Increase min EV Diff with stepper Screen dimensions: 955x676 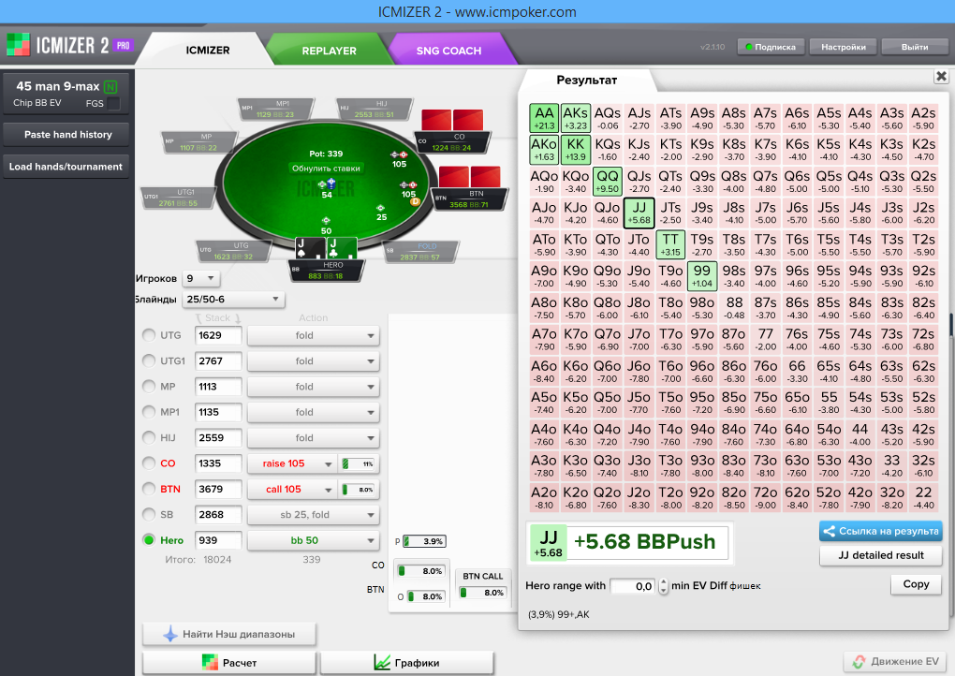point(663,581)
